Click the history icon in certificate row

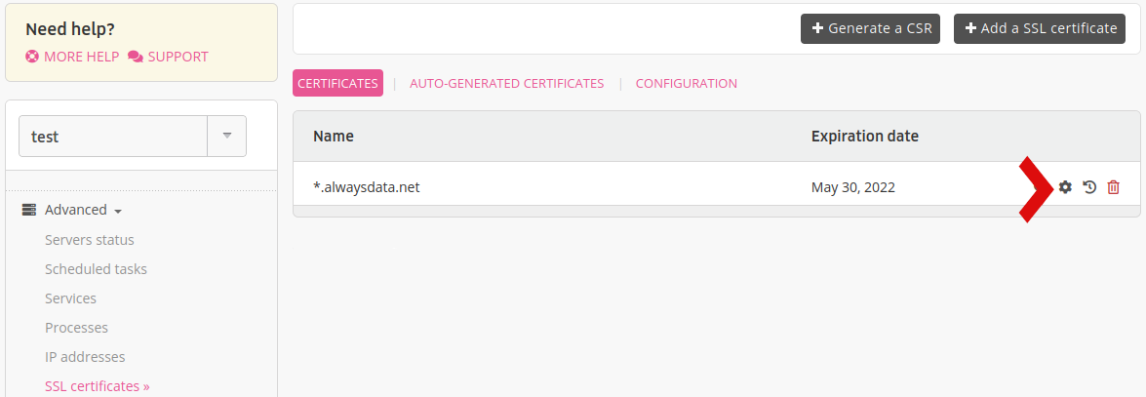coord(1089,187)
